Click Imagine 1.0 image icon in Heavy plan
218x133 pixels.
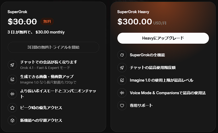click(122, 80)
